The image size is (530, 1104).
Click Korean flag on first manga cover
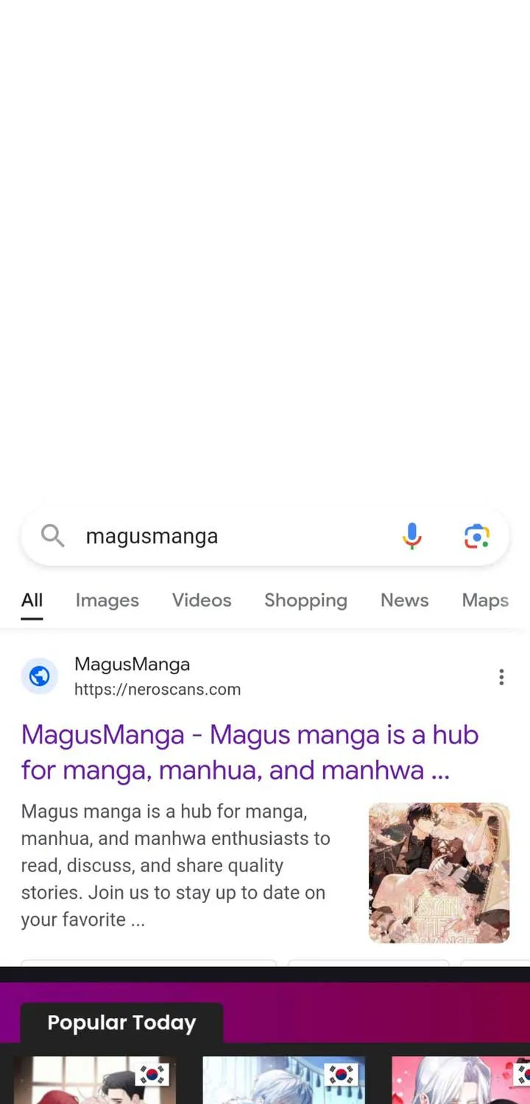(x=152, y=1075)
